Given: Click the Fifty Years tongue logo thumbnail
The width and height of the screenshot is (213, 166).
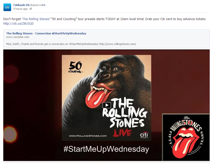Looking at the screenshot, I should [186, 137].
